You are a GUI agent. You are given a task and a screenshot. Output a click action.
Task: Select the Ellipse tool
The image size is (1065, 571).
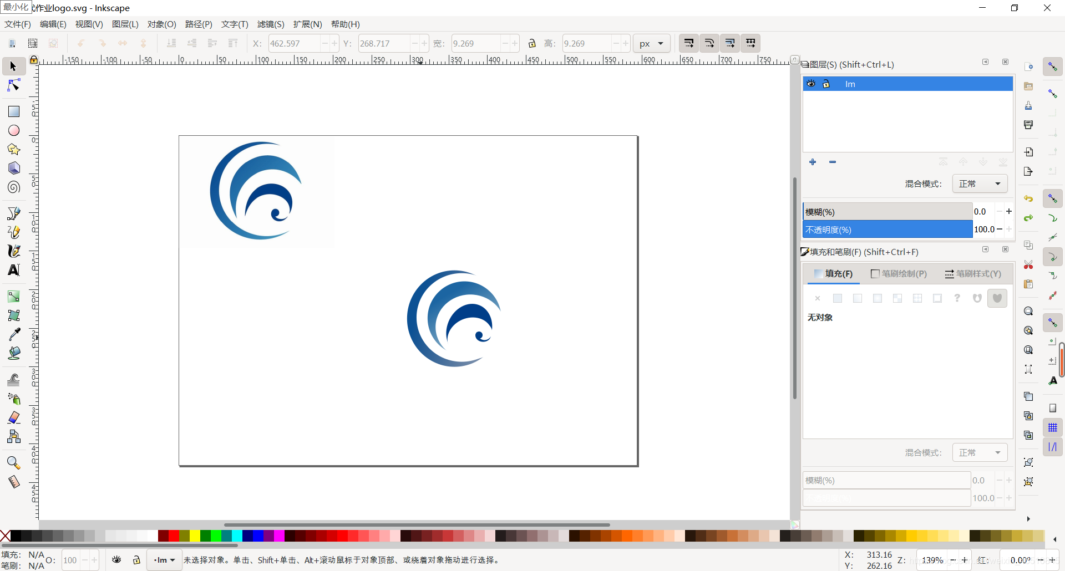(x=13, y=130)
